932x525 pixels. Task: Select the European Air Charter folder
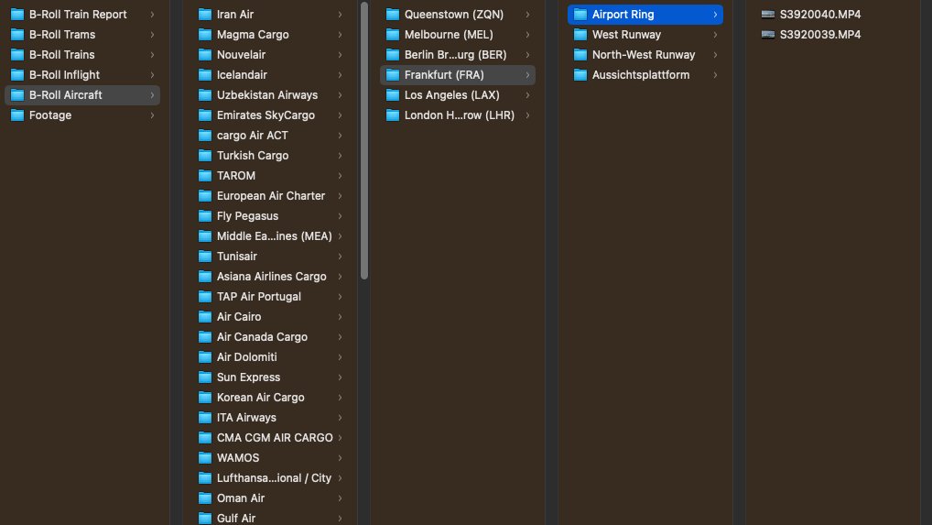pyautogui.click(x=270, y=195)
